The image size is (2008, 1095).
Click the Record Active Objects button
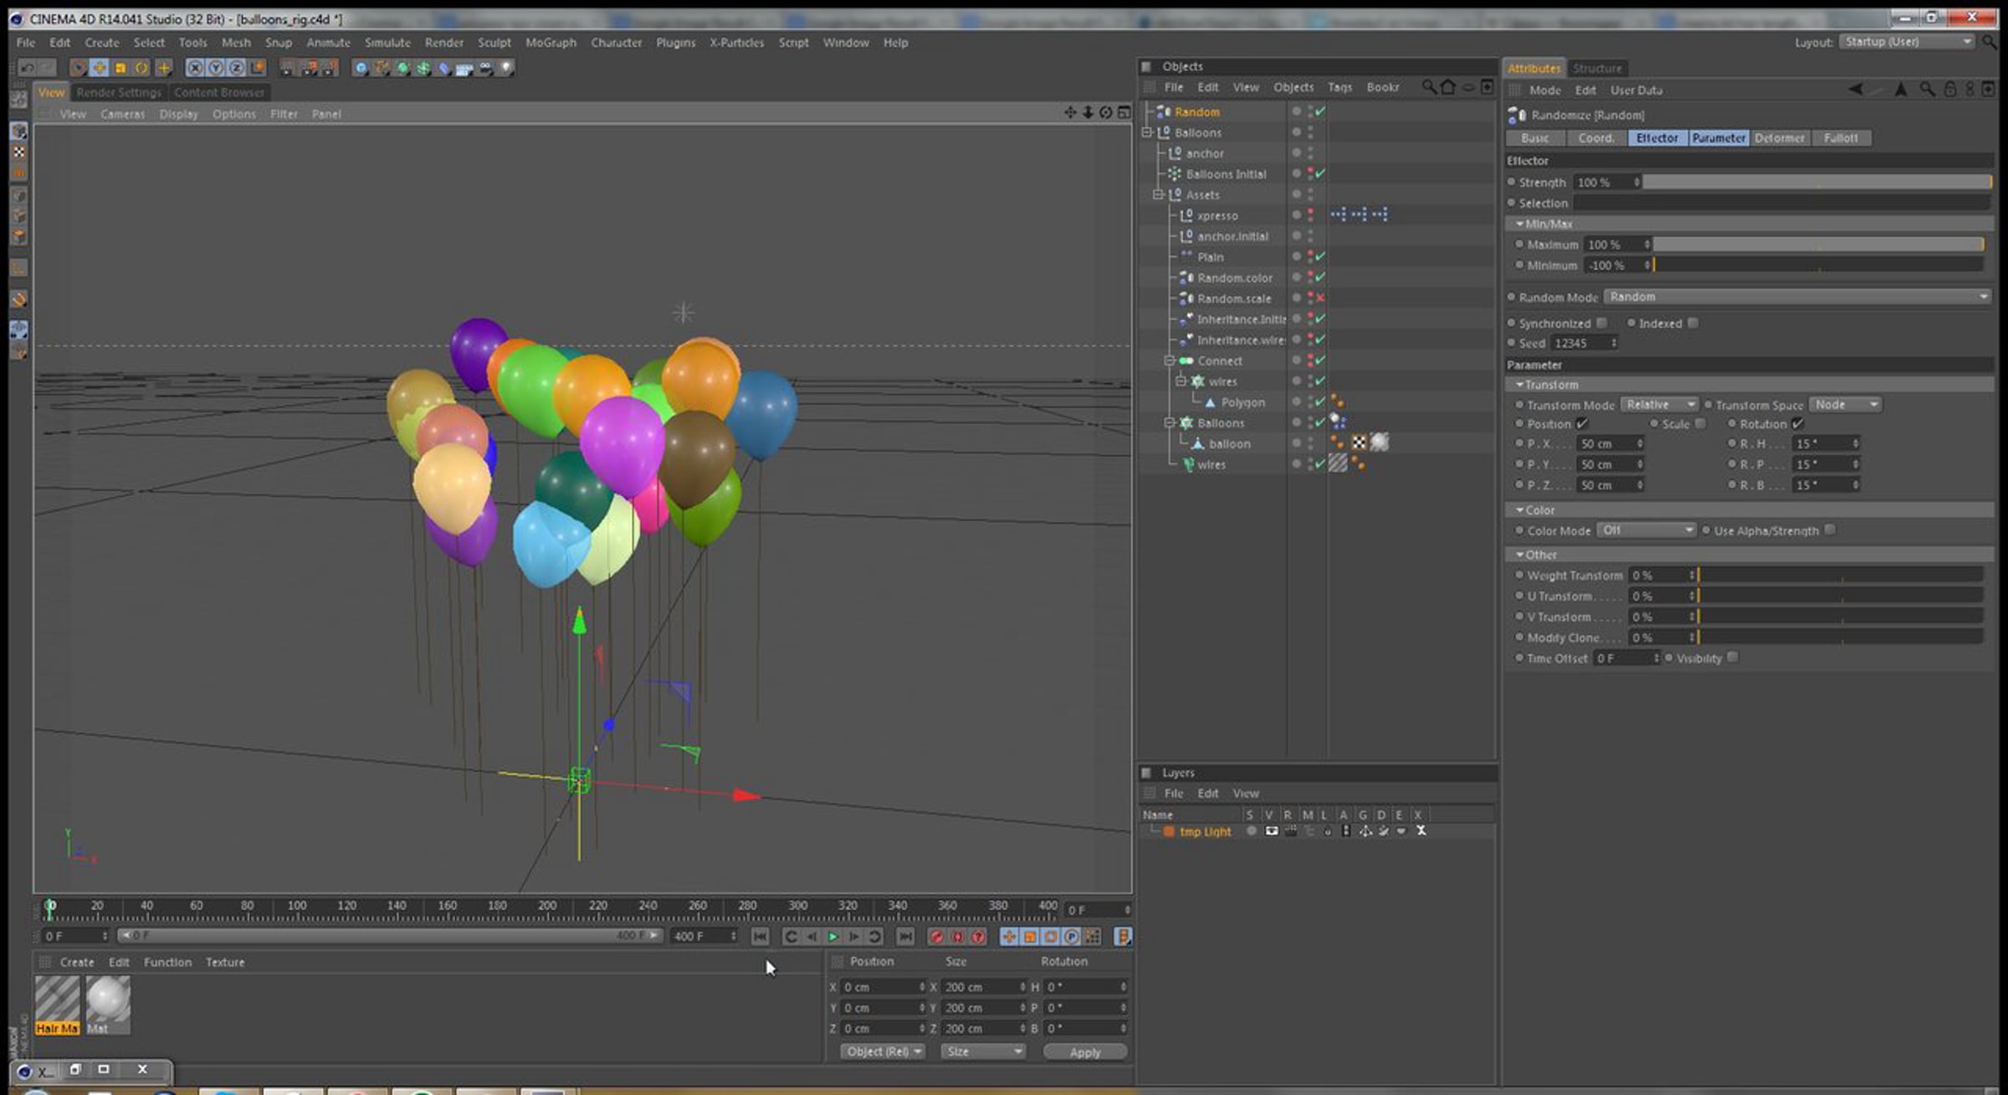point(936,936)
